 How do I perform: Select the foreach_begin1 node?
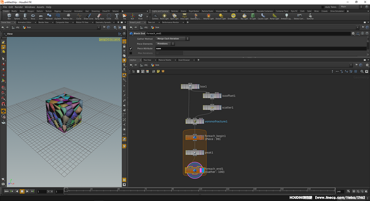(195, 137)
